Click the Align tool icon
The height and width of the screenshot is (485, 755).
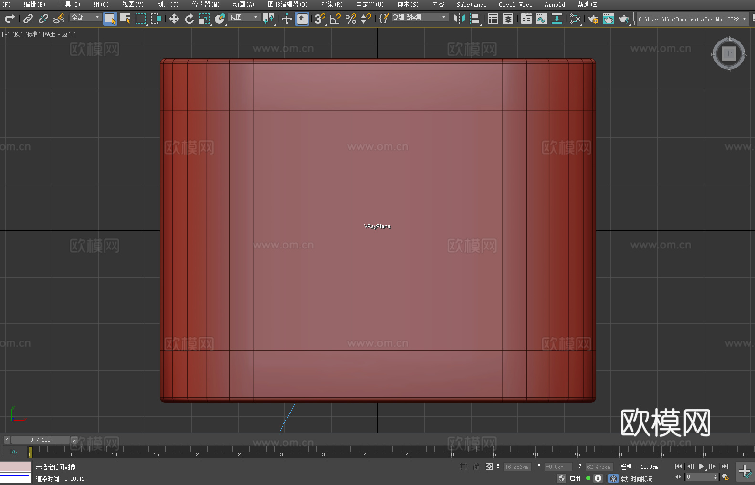pyautogui.click(x=475, y=19)
